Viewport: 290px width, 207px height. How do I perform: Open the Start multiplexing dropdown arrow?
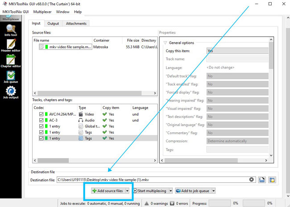click(171, 191)
